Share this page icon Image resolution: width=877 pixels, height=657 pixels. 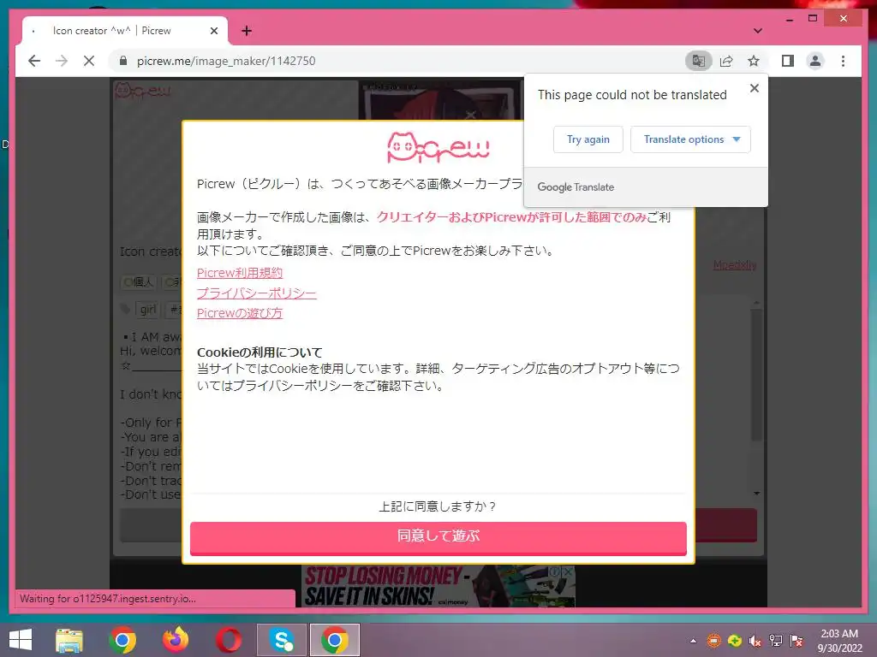click(x=726, y=61)
